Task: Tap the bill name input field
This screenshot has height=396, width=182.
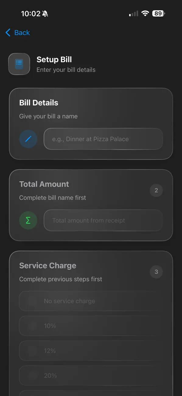Action: click(103, 139)
